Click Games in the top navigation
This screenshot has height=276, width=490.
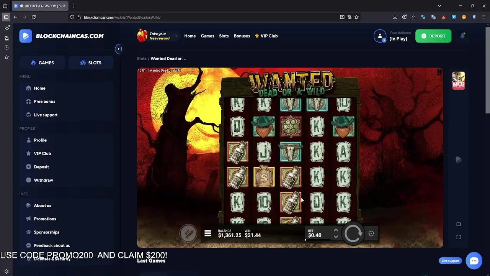[207, 36]
